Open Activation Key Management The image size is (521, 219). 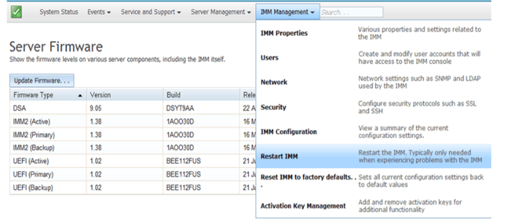pyautogui.click(x=373, y=206)
